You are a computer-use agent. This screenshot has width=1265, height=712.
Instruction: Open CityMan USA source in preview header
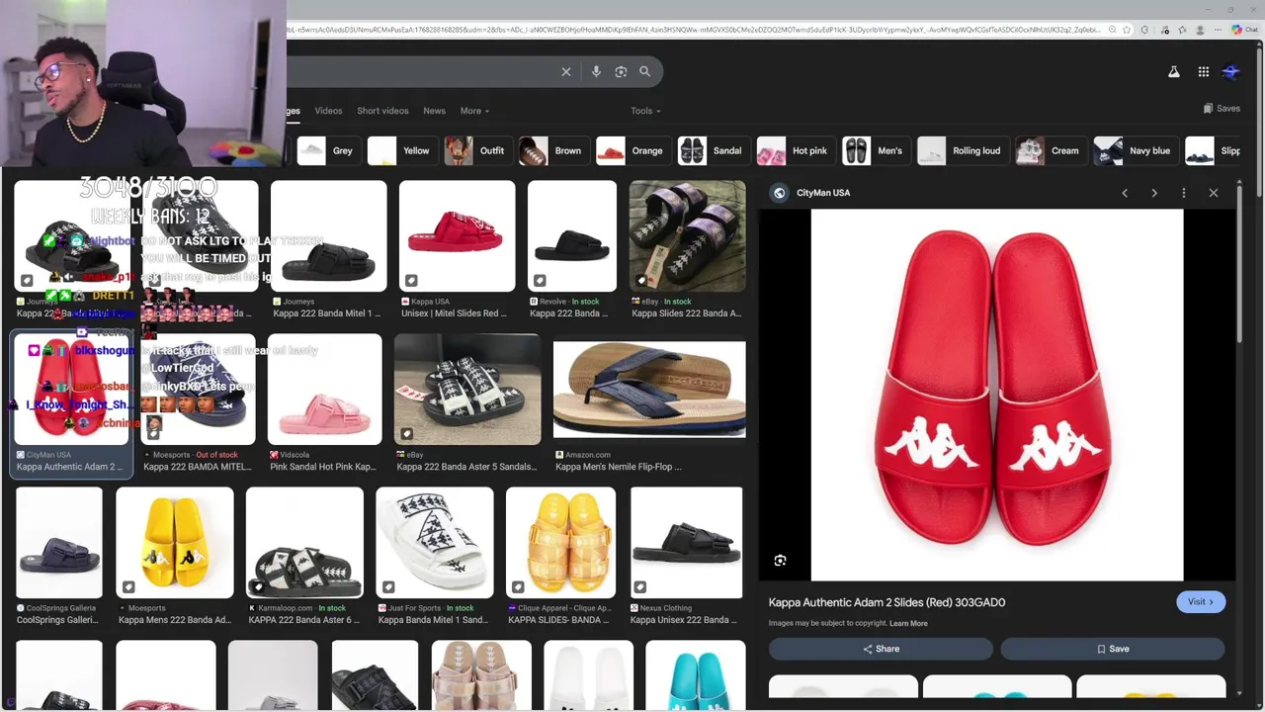pyautogui.click(x=811, y=193)
